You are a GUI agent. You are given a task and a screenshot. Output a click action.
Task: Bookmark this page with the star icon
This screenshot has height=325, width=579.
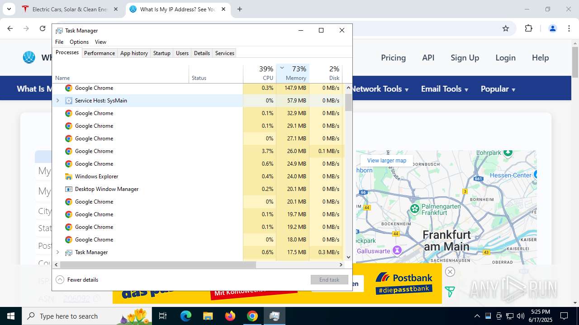point(506,28)
